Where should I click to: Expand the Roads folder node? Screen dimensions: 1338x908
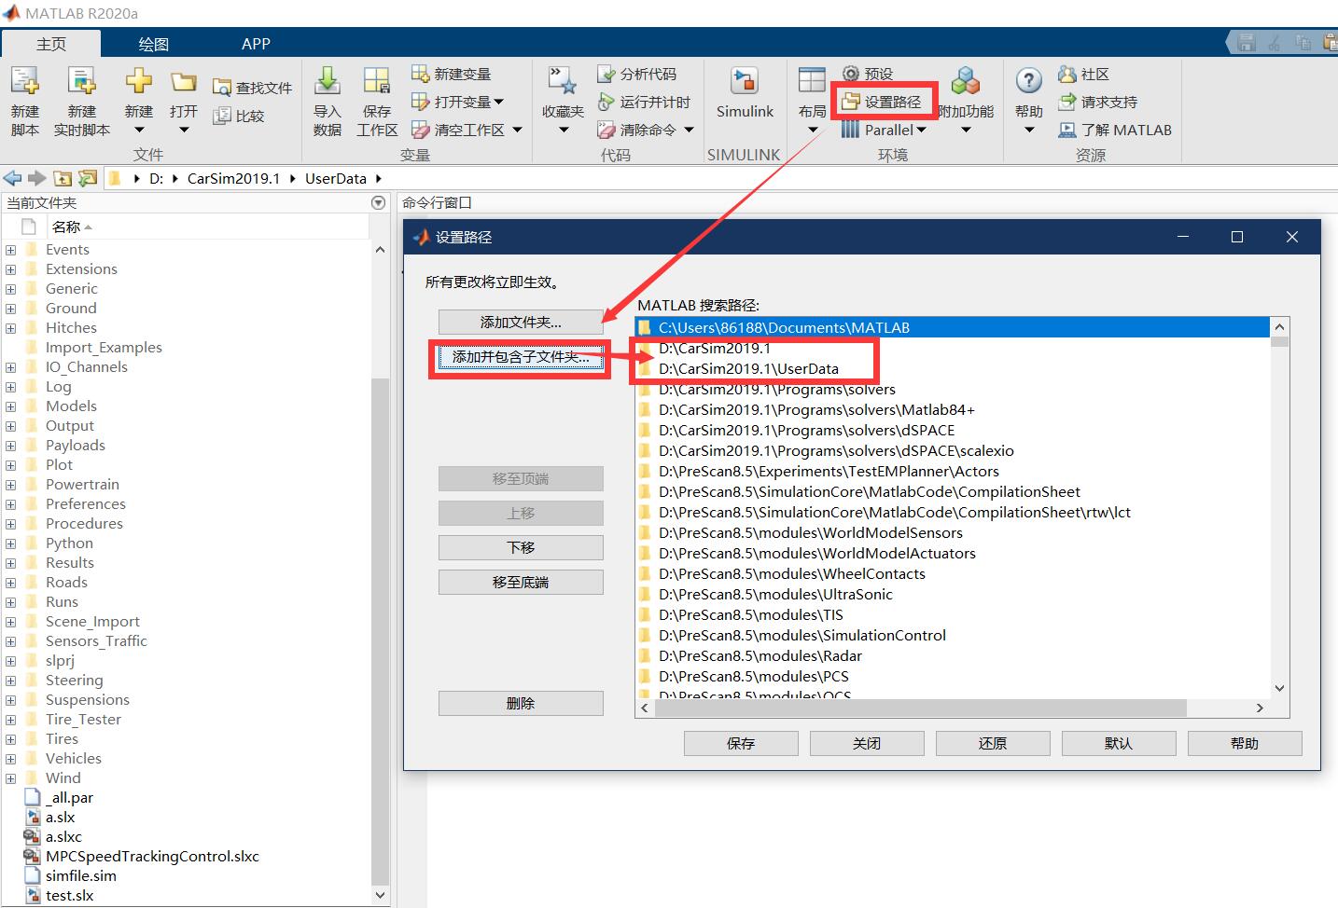(x=11, y=583)
